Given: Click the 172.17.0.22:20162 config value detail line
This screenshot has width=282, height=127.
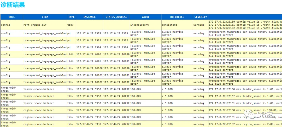Looking at the screenshot, I should (x=245, y=28).
